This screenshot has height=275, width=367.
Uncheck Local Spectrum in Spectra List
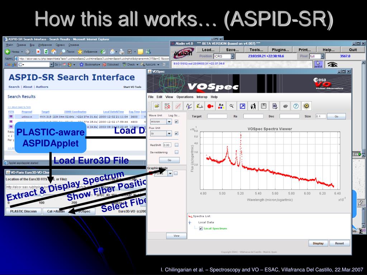201,228
